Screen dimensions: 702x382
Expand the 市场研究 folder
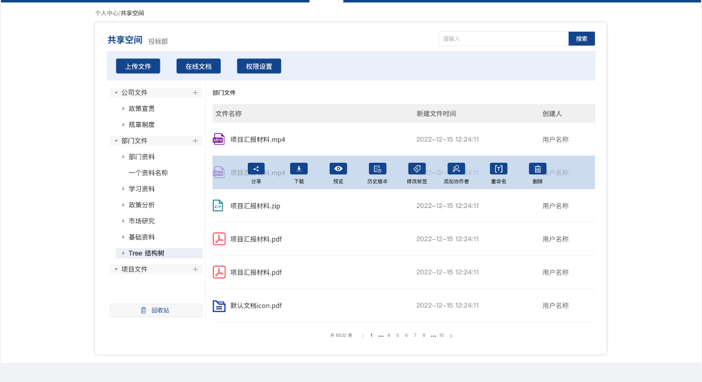124,221
